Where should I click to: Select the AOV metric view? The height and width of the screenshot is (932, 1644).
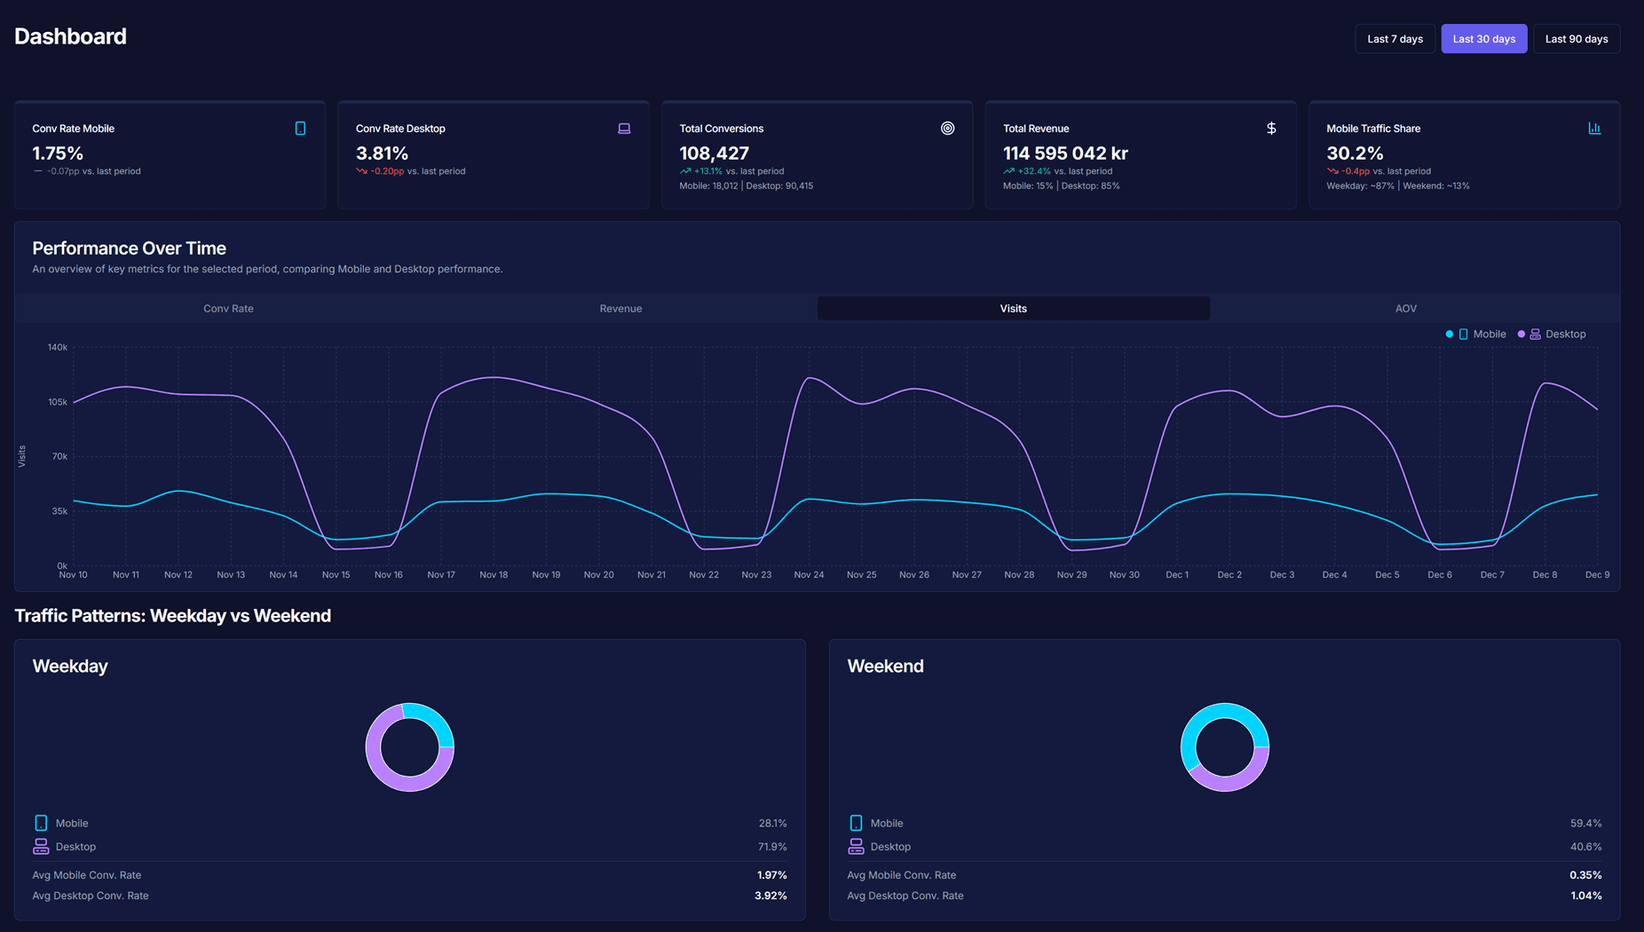(x=1405, y=308)
